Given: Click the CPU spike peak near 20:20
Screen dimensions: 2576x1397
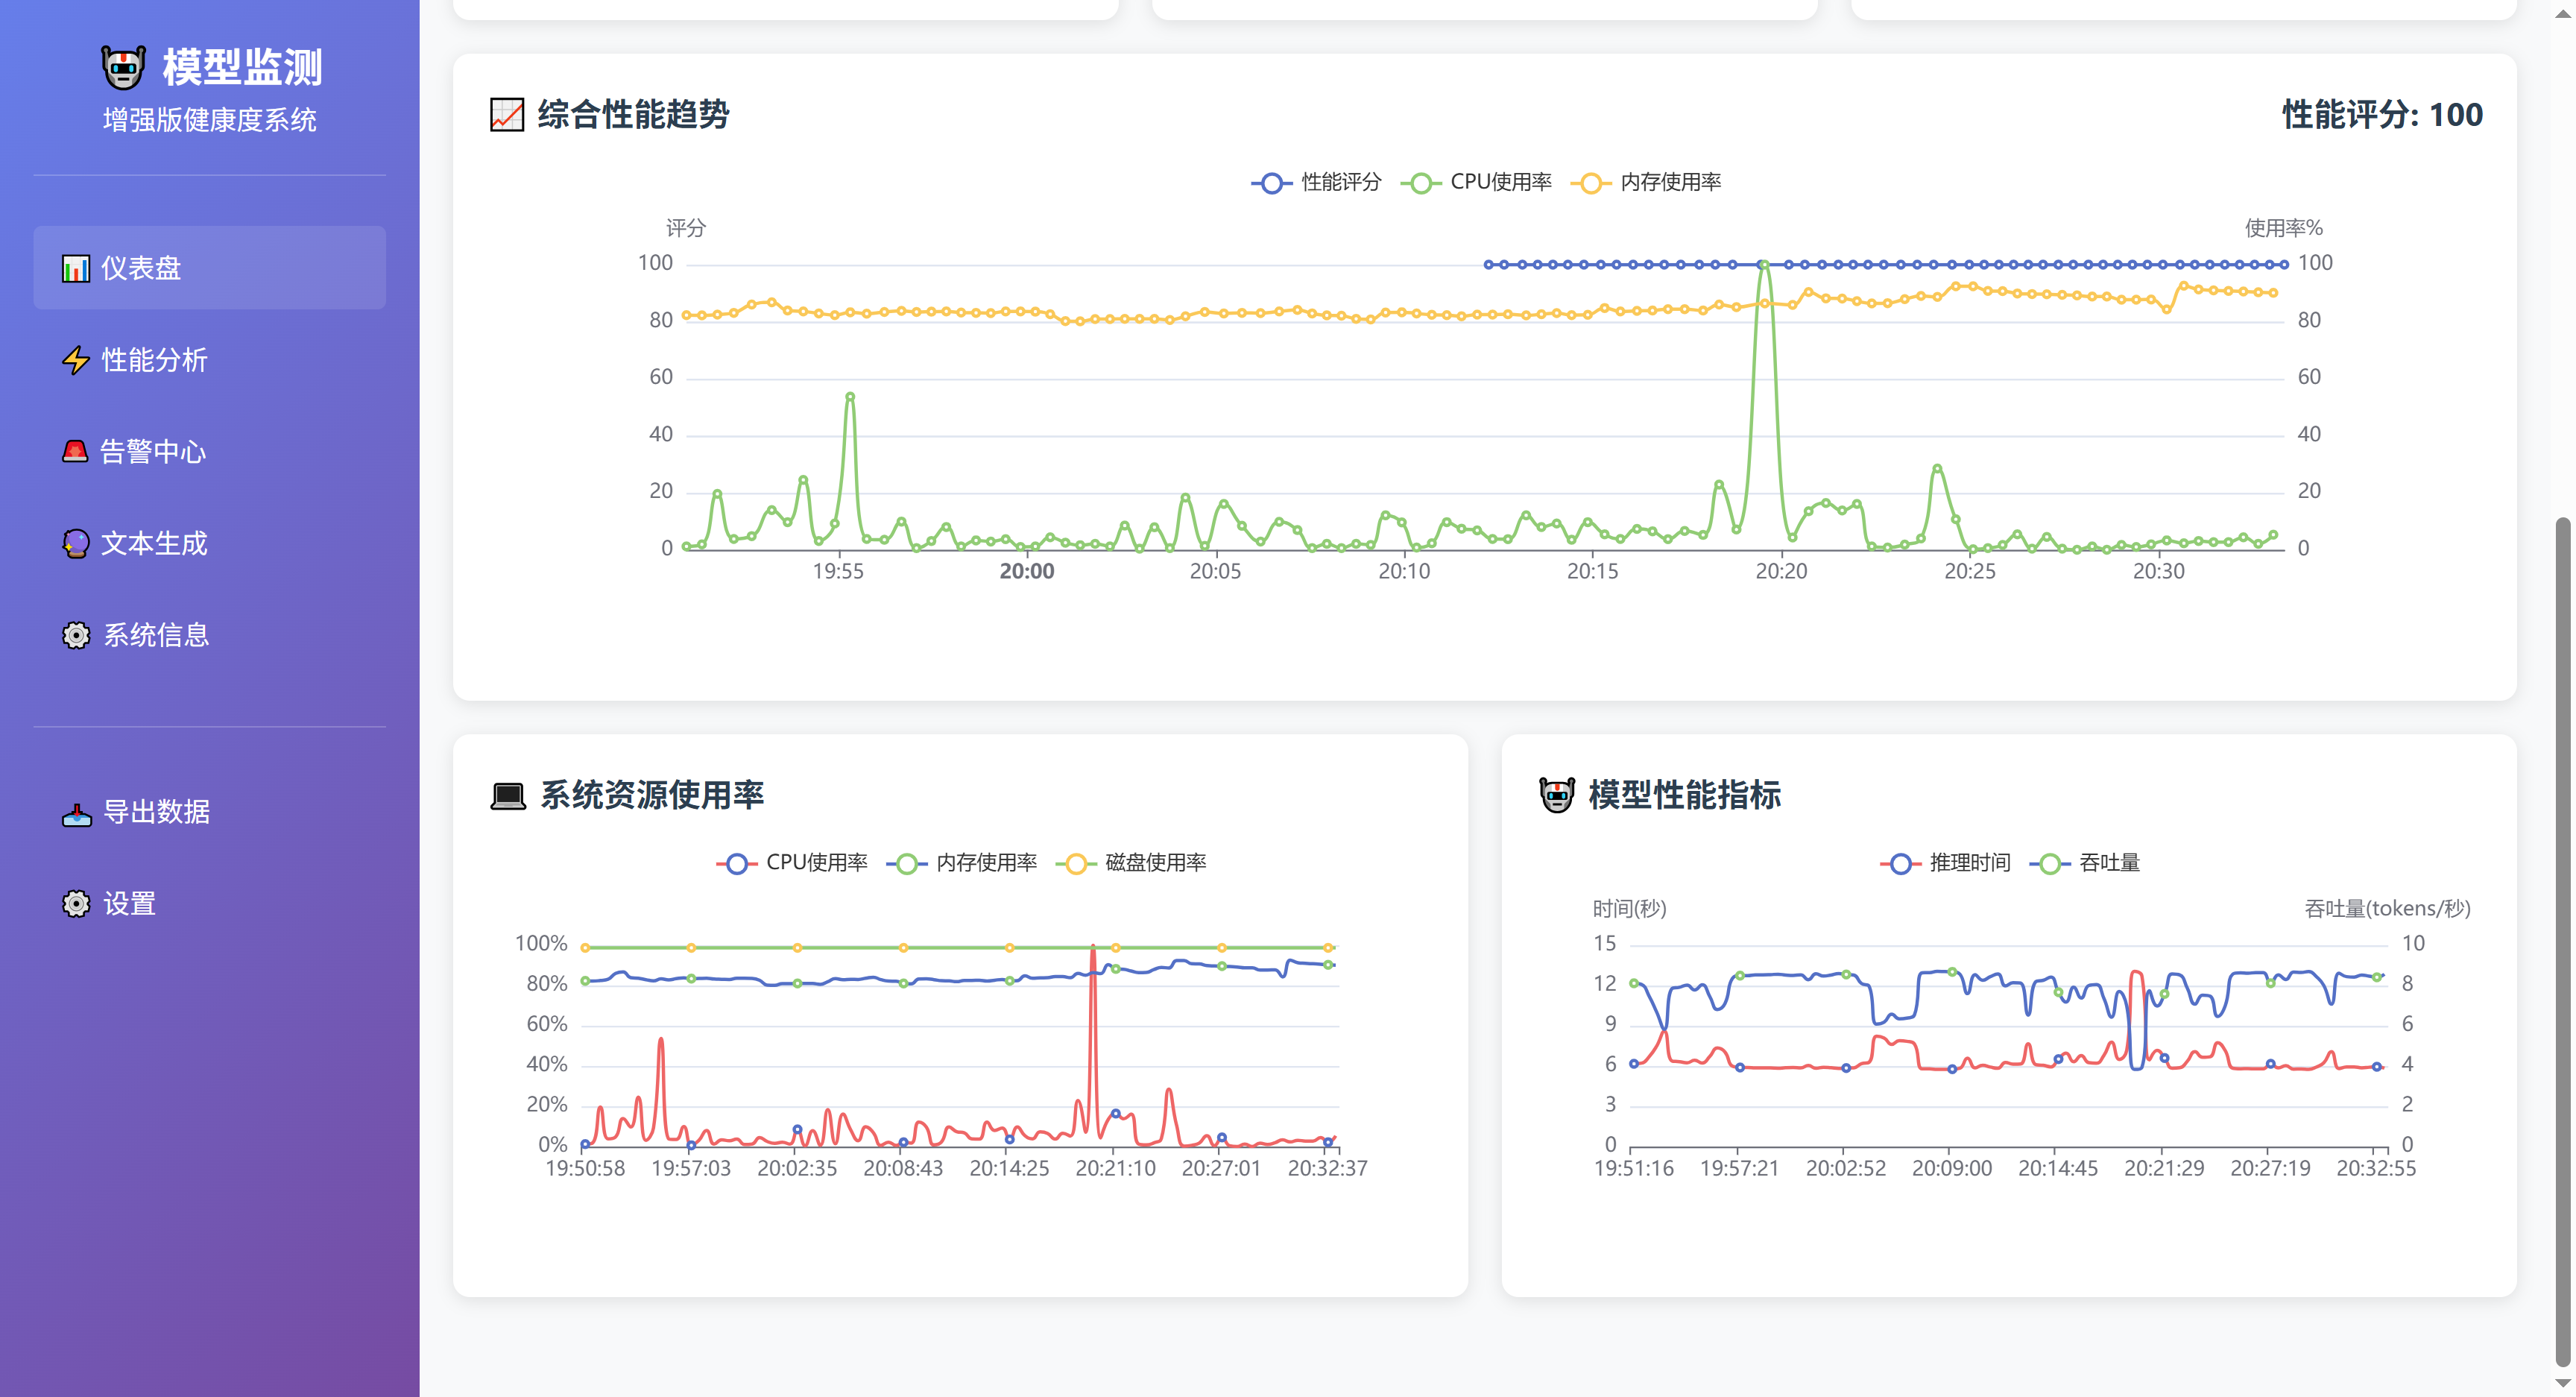Looking at the screenshot, I should [1765, 266].
